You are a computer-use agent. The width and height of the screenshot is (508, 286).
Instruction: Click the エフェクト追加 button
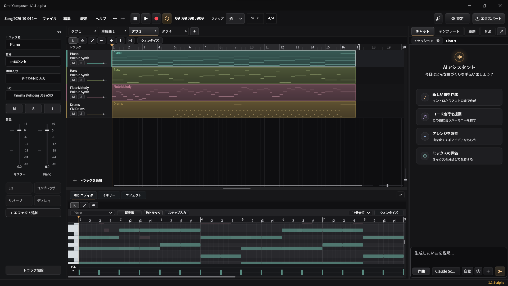(x=33, y=213)
